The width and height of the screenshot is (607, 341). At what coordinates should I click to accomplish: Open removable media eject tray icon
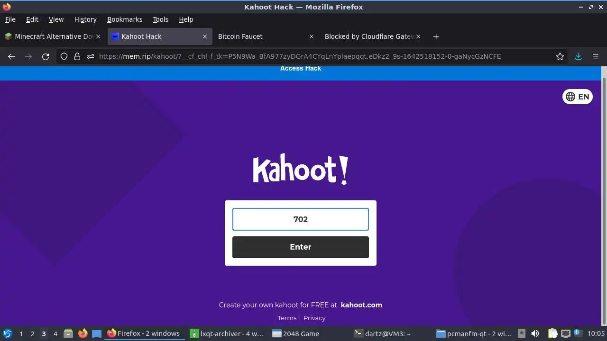coord(521,333)
